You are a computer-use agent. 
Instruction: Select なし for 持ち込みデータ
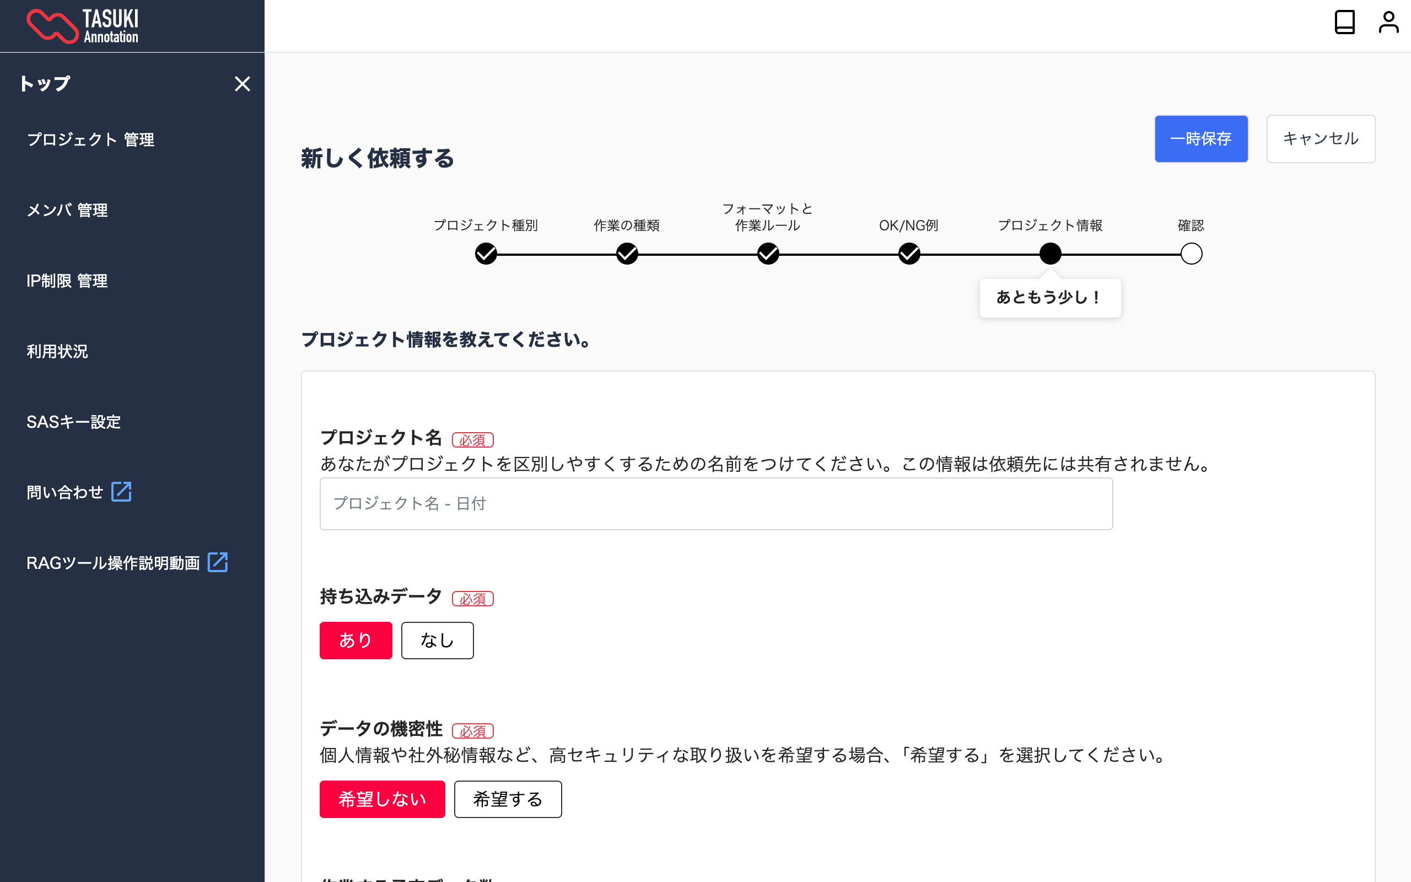pyautogui.click(x=437, y=641)
